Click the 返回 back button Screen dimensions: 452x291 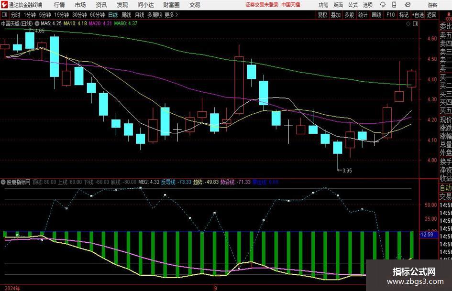431,15
